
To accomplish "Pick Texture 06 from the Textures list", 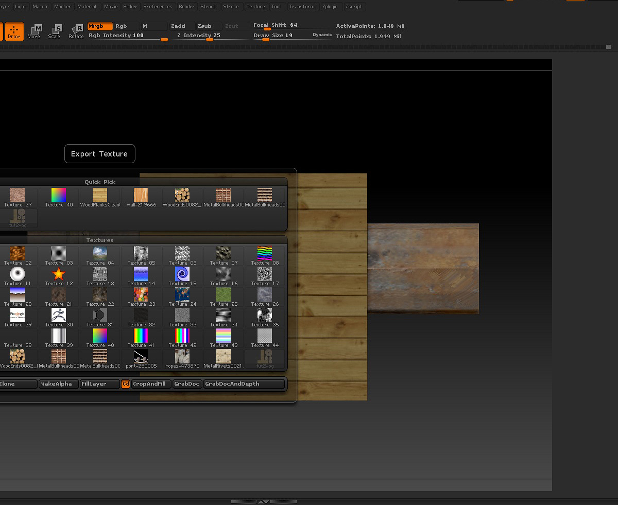I will click(182, 256).
